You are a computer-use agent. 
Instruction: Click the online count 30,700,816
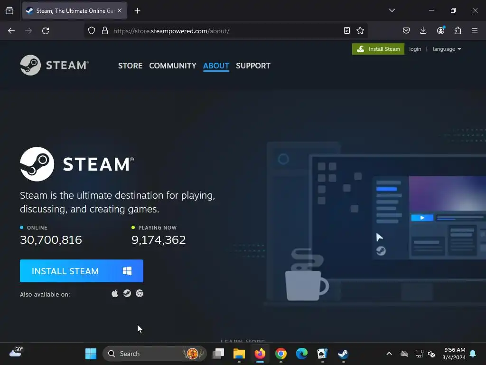[51, 240]
